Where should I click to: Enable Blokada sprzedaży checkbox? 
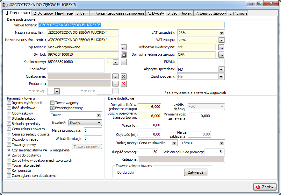(x=9, y=124)
